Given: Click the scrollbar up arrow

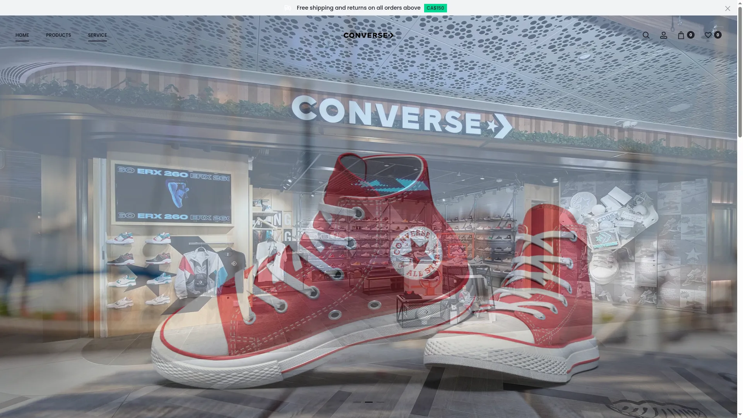Looking at the screenshot, I should pyautogui.click(x=740, y=3).
